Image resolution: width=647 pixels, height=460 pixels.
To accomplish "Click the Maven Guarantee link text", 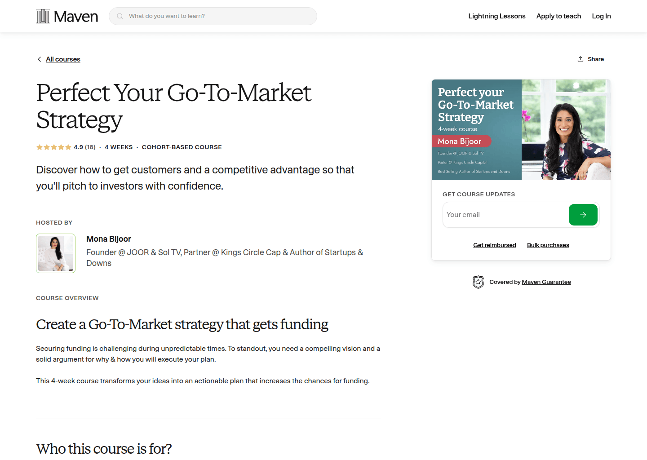I will point(546,282).
